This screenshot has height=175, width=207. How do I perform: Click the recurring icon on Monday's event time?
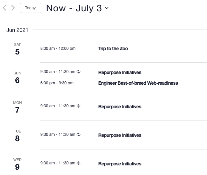tap(79, 106)
